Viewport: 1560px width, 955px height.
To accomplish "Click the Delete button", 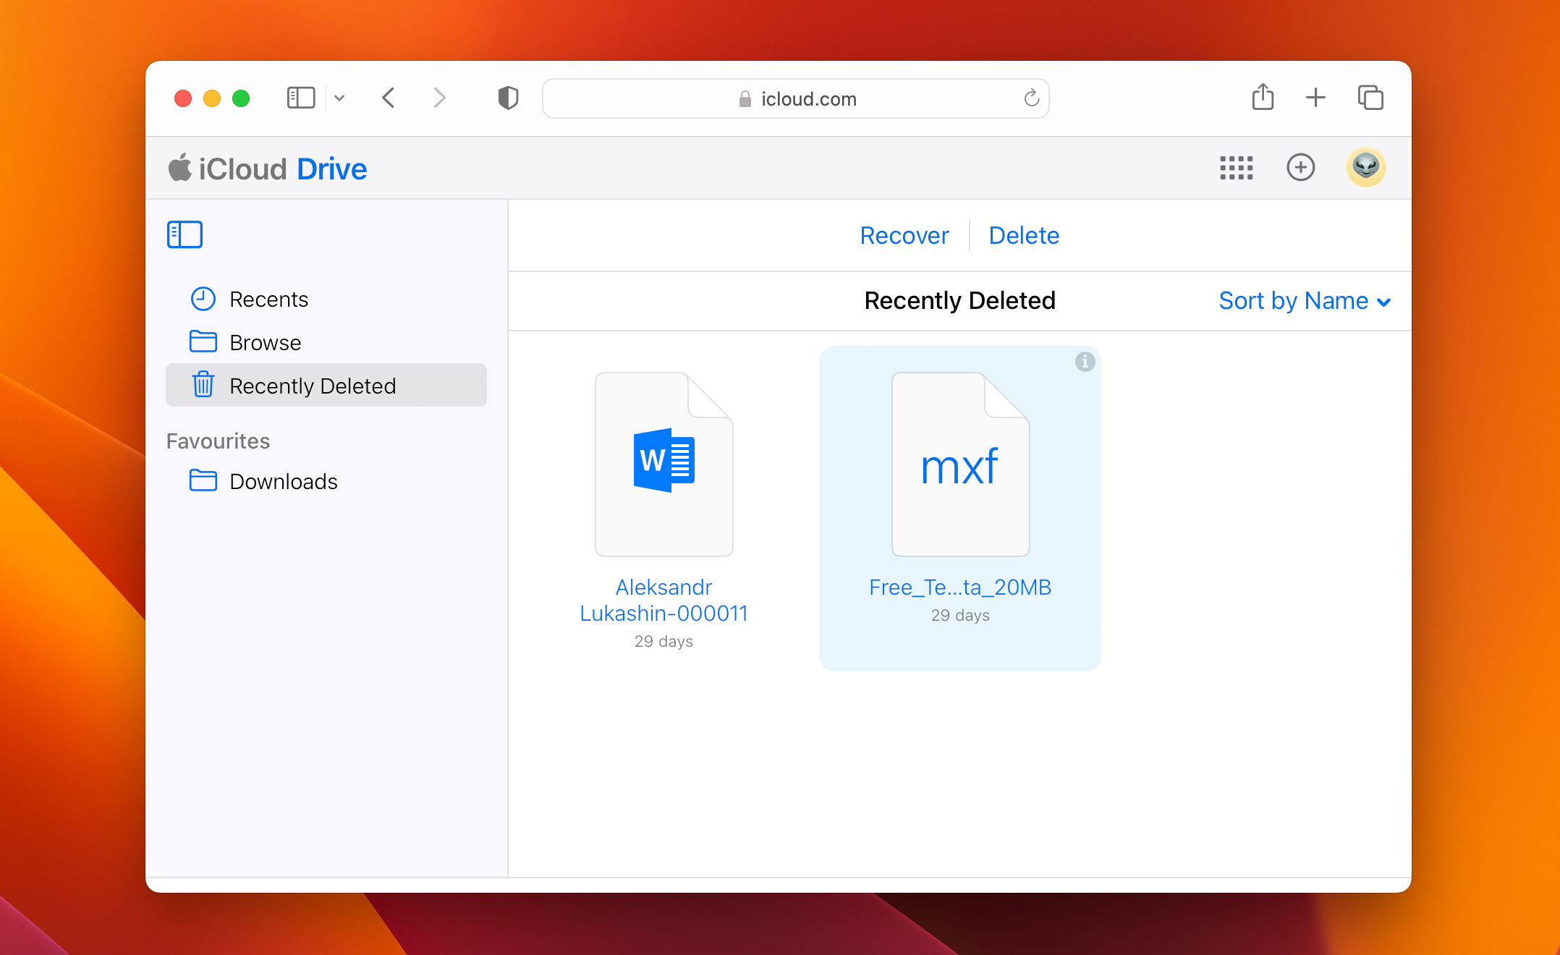I will click(x=1024, y=235).
